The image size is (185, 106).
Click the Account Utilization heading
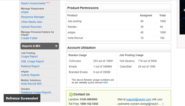[81, 48]
